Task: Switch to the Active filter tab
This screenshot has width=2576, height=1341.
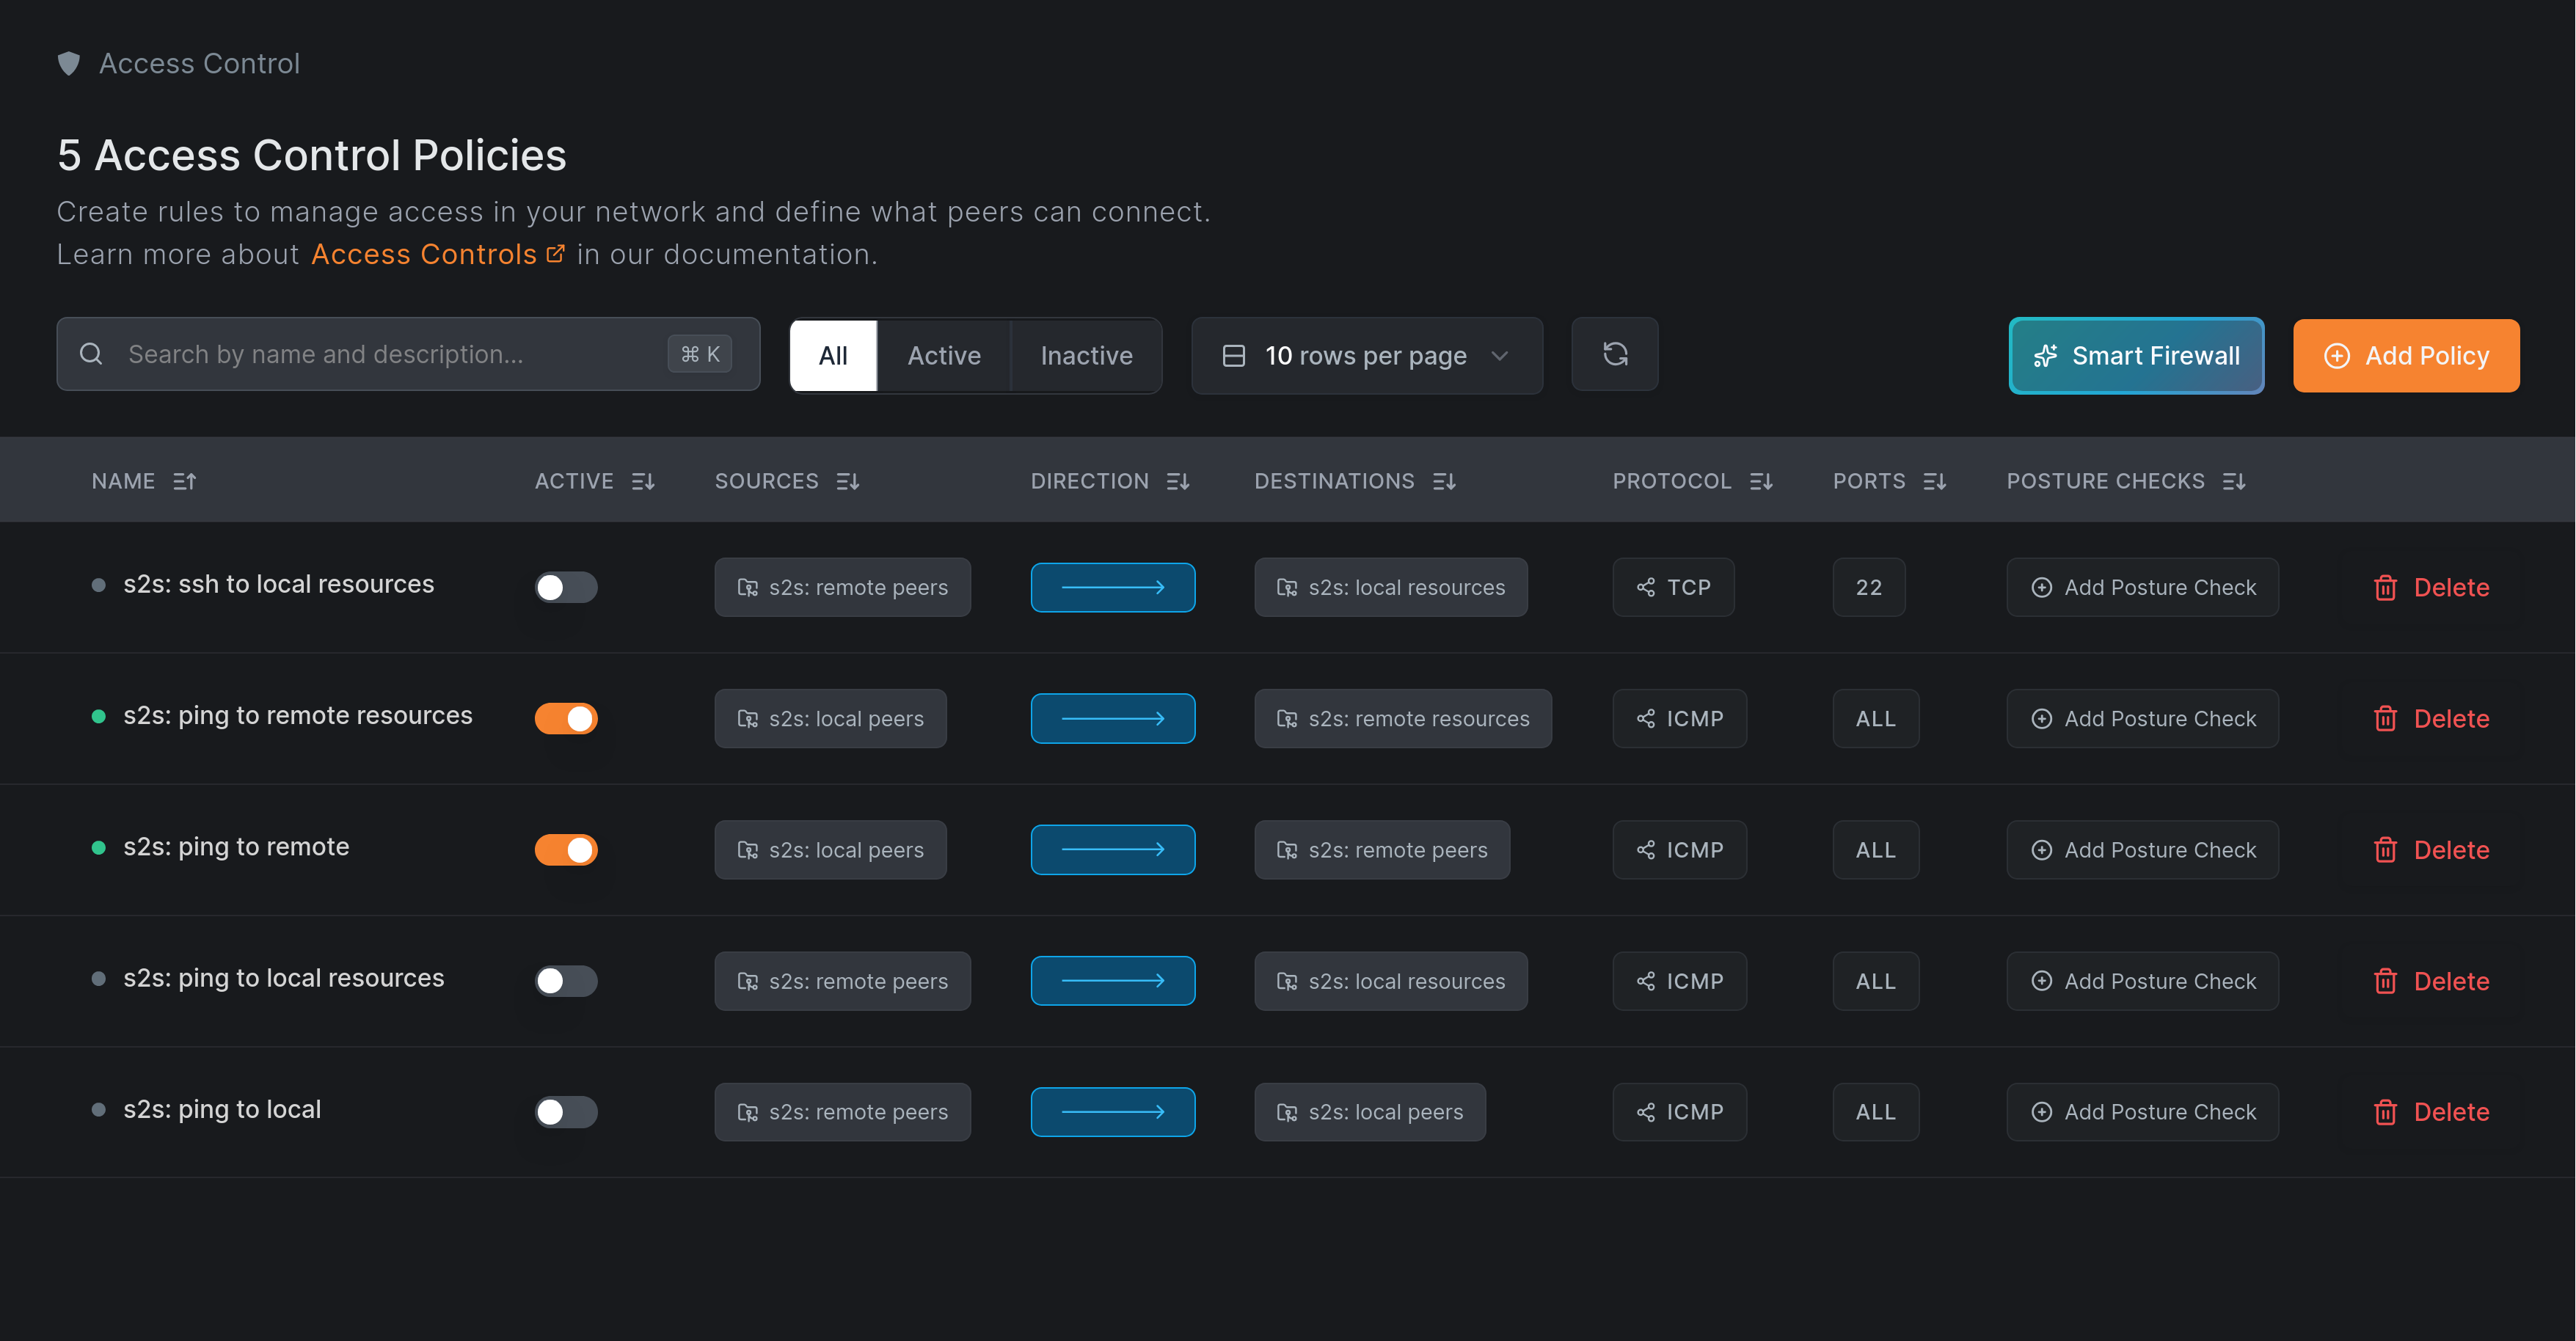Action: 943,356
